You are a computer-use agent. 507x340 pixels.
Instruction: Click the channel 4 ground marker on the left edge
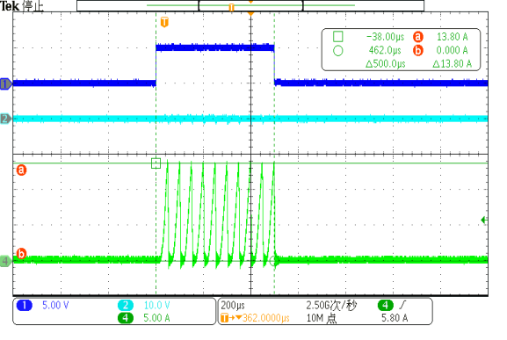pos(5,261)
